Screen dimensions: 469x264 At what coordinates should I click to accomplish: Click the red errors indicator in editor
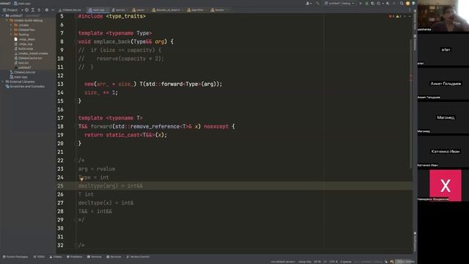click(391, 16)
